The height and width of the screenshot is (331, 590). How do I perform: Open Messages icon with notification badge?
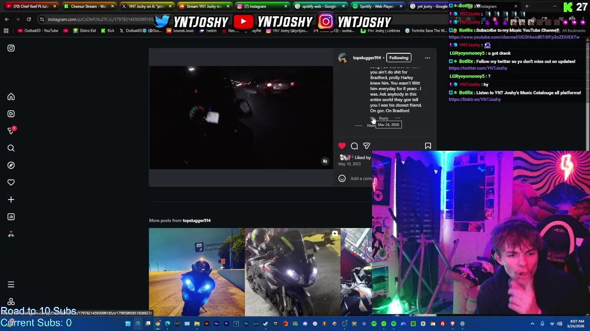12,131
